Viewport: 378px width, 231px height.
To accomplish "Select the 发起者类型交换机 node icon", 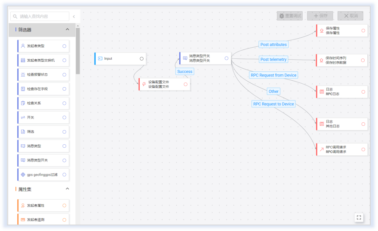I will pyautogui.click(x=23, y=60).
